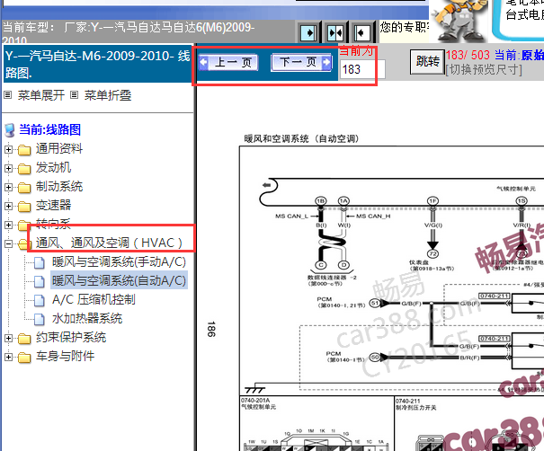Click the 通用资料 folder icon
Viewport: 544px width, 451px height.
[24, 150]
